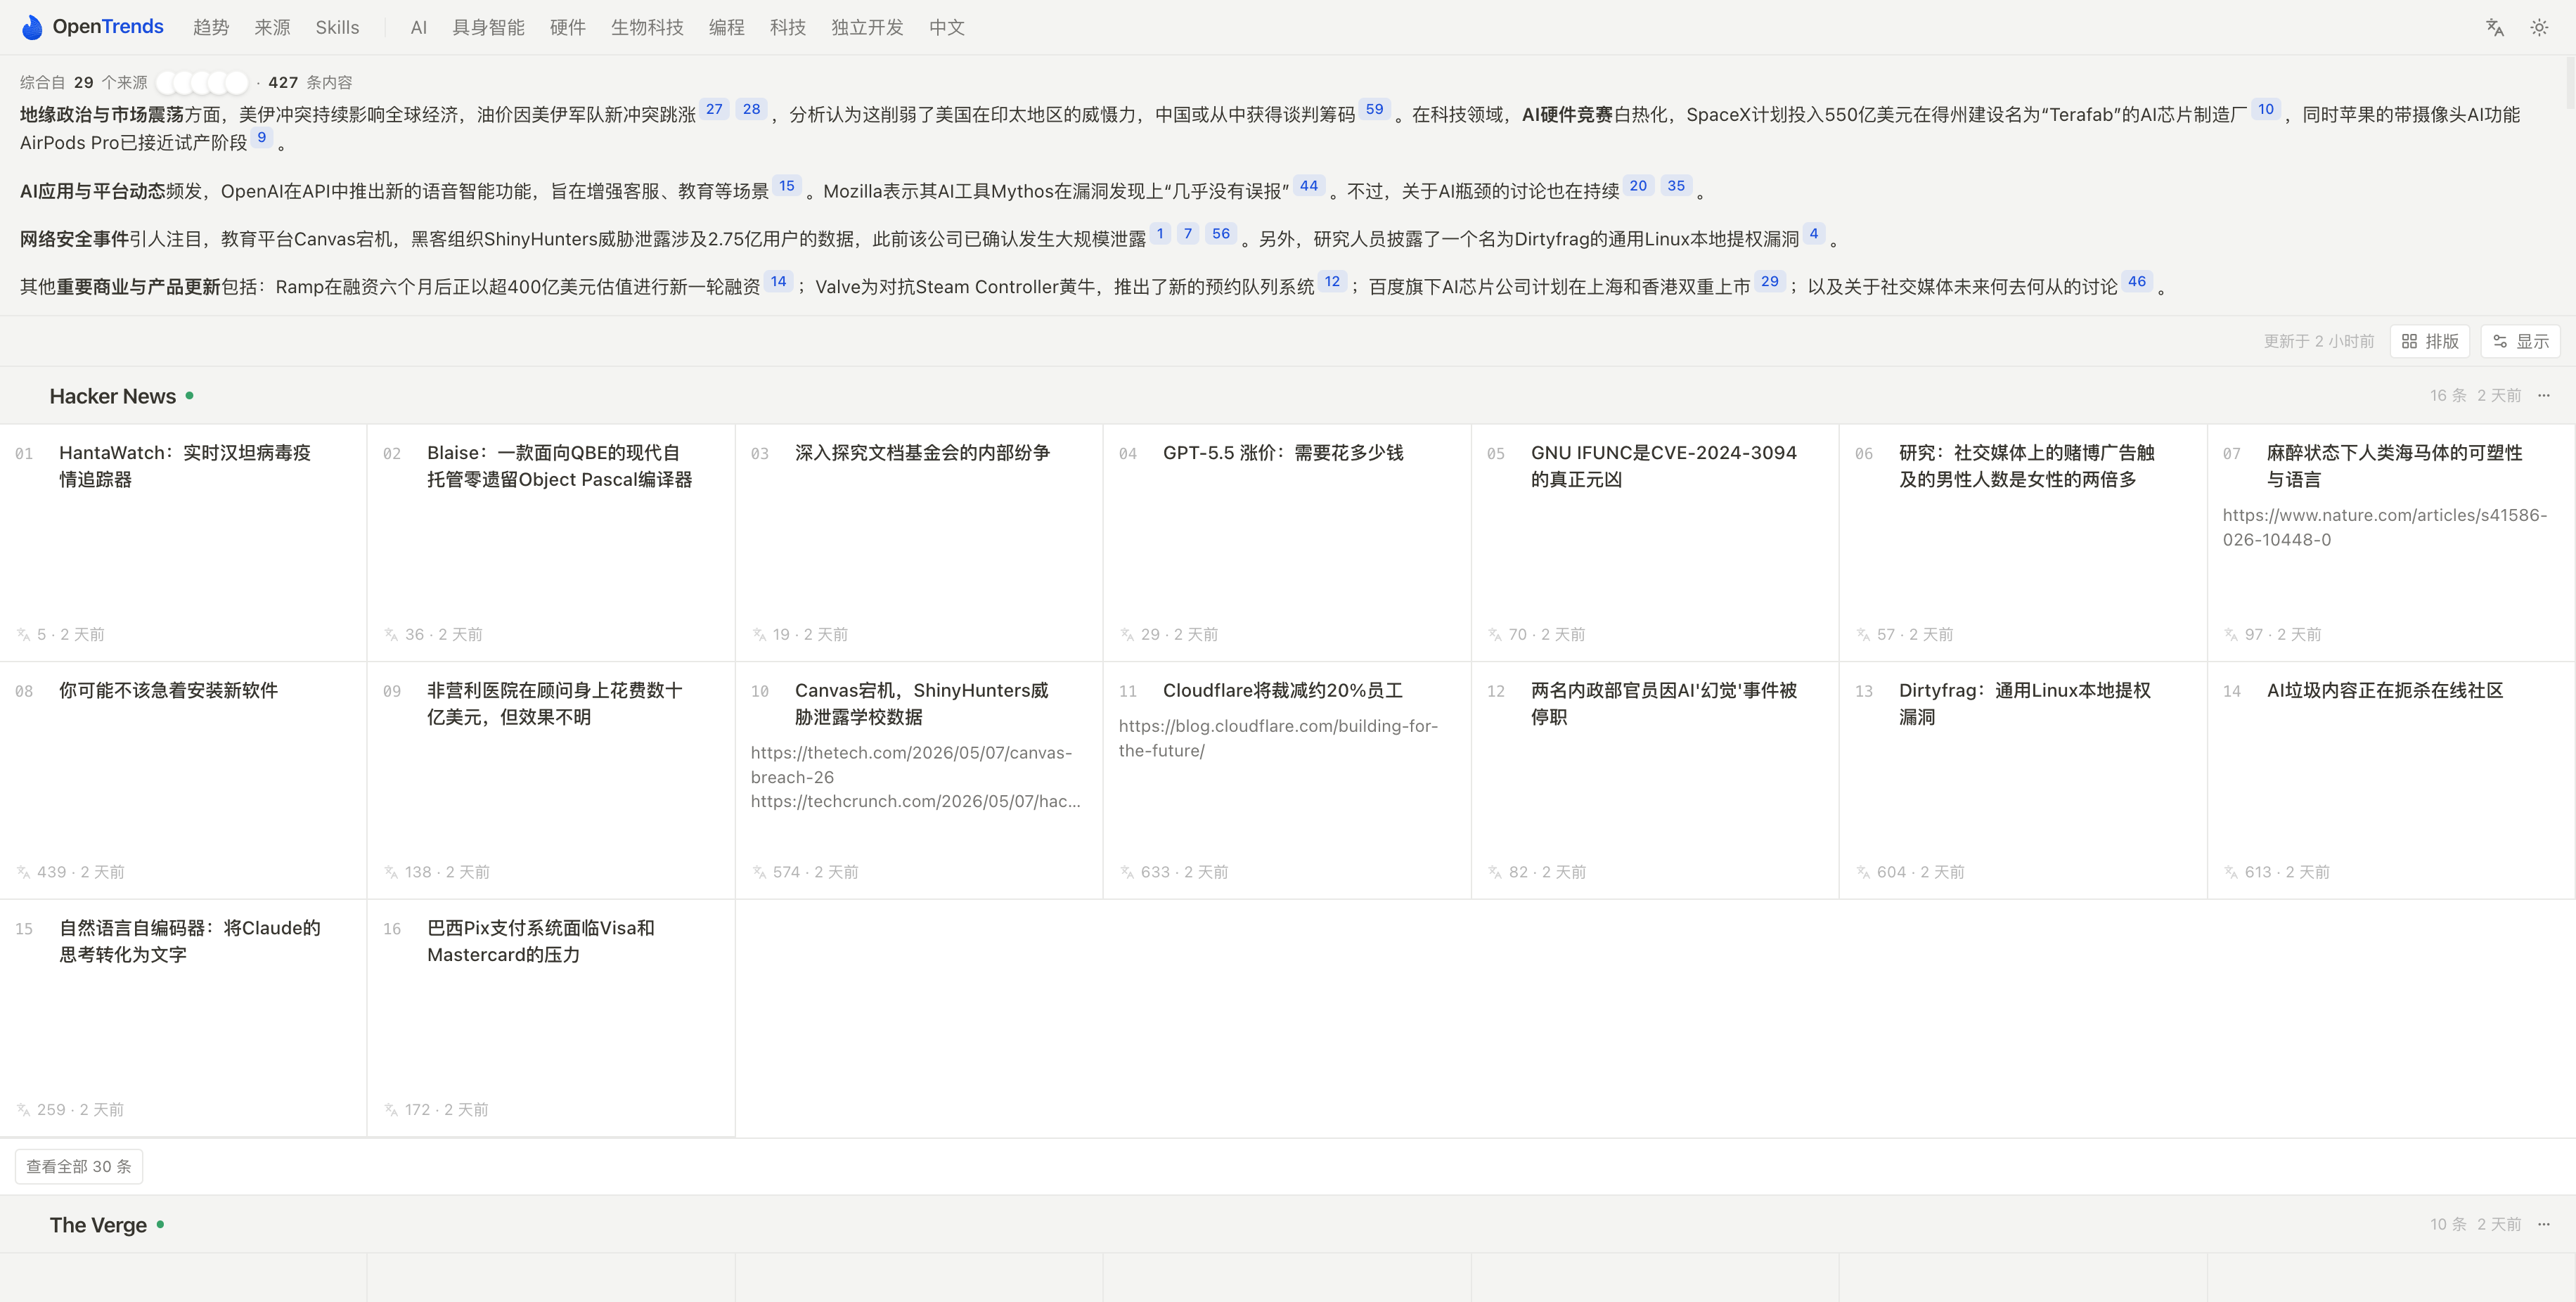Screen dimensions: 2576x1302
Task: Open The Verge section more options menu
Action: 2544,1224
